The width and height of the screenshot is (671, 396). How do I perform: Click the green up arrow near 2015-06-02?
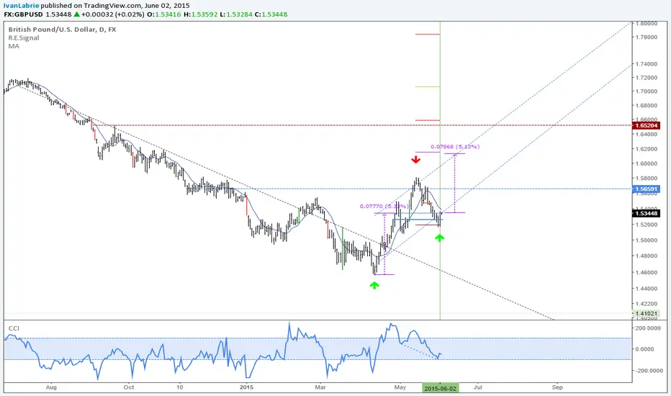click(439, 238)
